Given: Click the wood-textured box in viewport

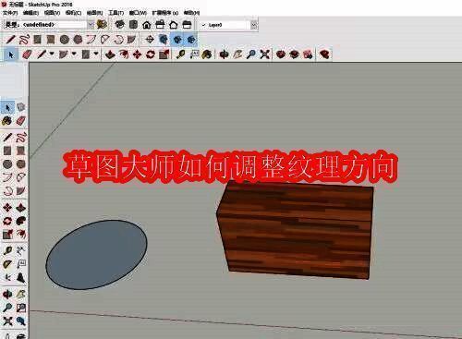Looking at the screenshot, I should coord(296,231).
